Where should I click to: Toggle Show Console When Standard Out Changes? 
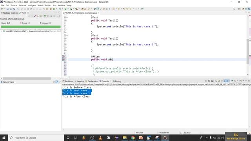coord(225,81)
